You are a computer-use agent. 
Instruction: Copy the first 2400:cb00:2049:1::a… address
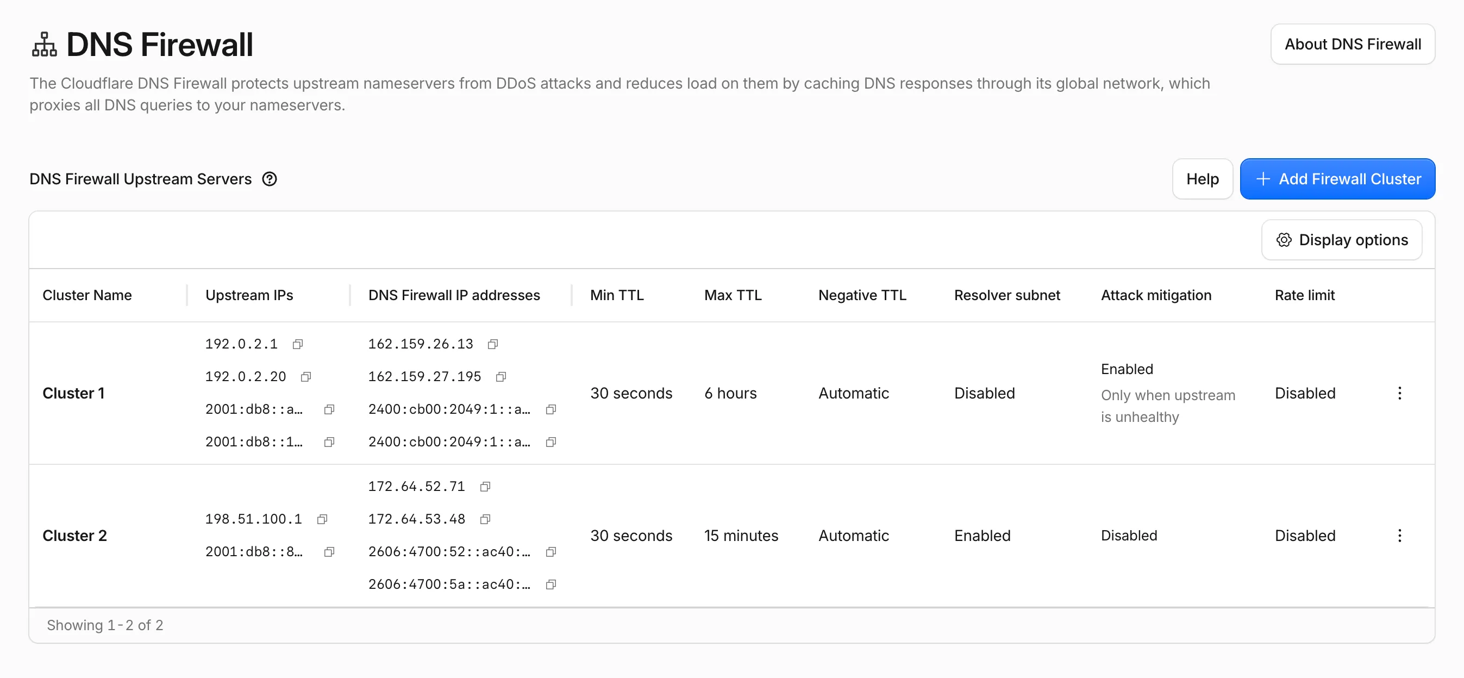550,409
